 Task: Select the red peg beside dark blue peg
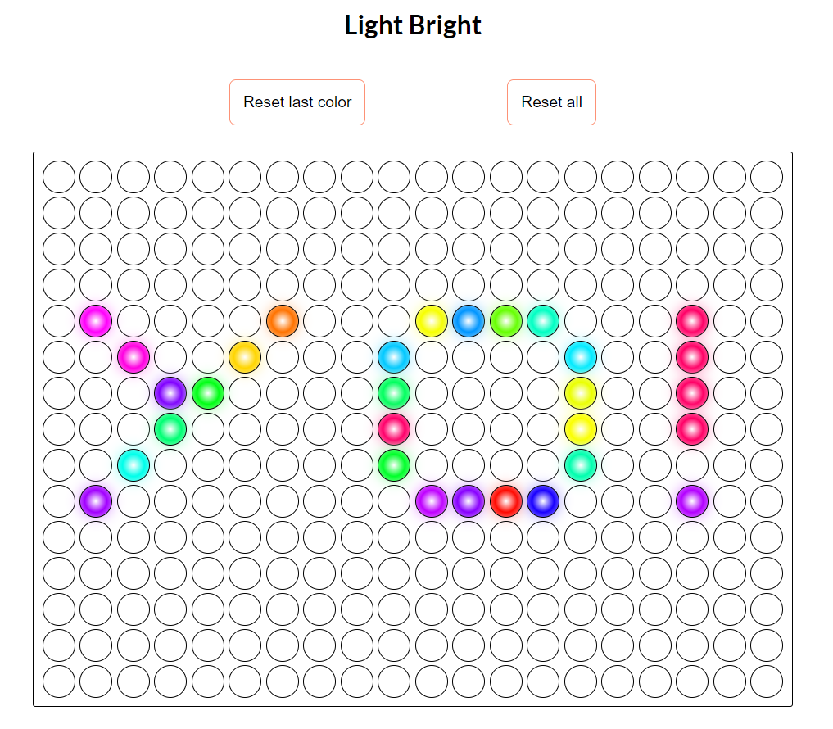click(506, 500)
